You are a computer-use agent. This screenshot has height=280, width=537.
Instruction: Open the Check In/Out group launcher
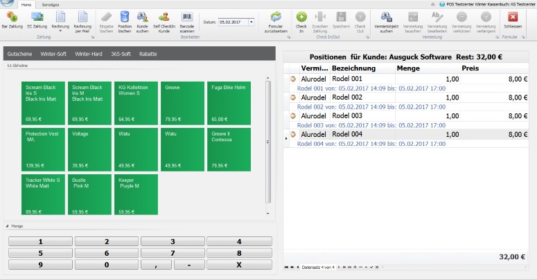[x=367, y=37]
